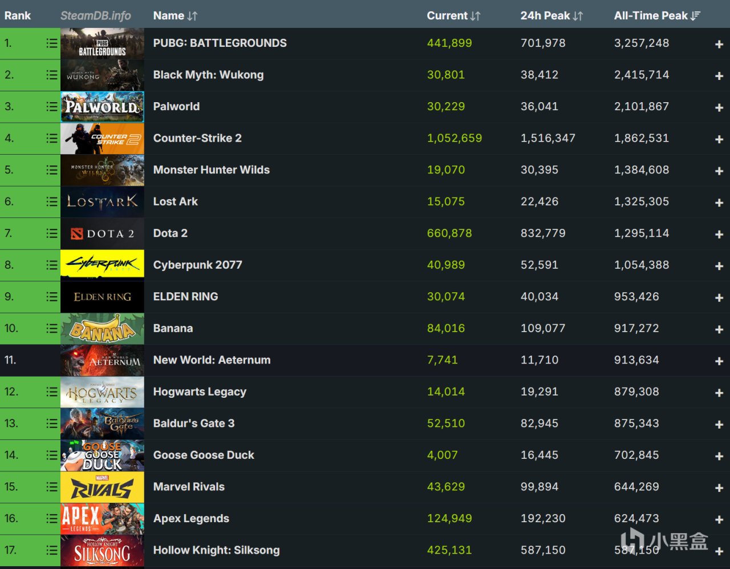Click the list icon beside Hogwarts Legacy
Viewport: 730px width, 569px height.
coord(52,392)
